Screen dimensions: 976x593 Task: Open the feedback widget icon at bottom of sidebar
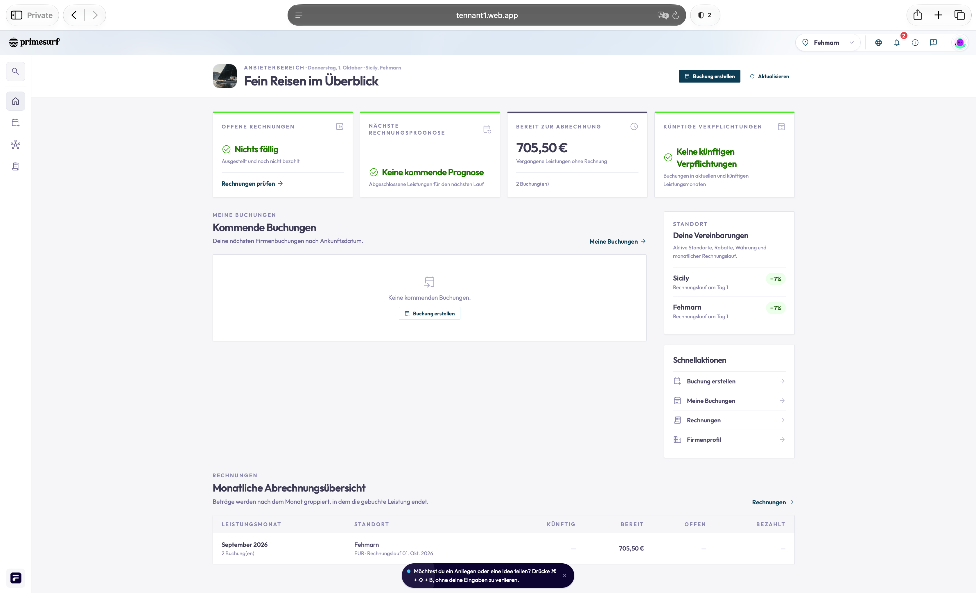coord(15,578)
